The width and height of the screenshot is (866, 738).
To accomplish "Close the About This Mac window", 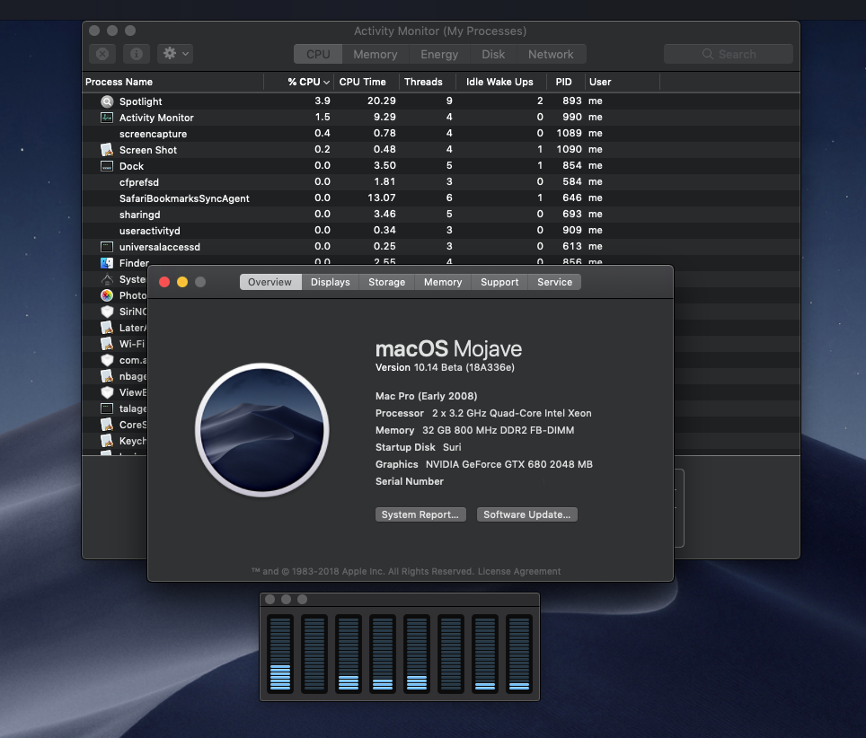I will (x=164, y=282).
